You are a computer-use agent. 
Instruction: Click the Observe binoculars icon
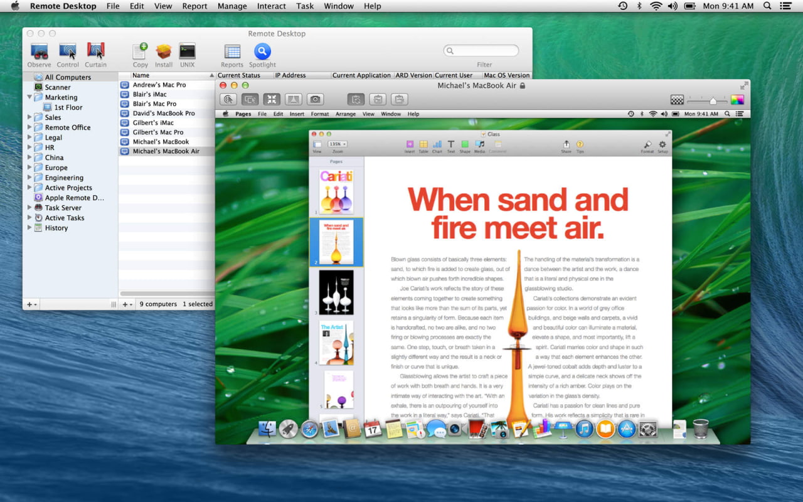[39, 51]
